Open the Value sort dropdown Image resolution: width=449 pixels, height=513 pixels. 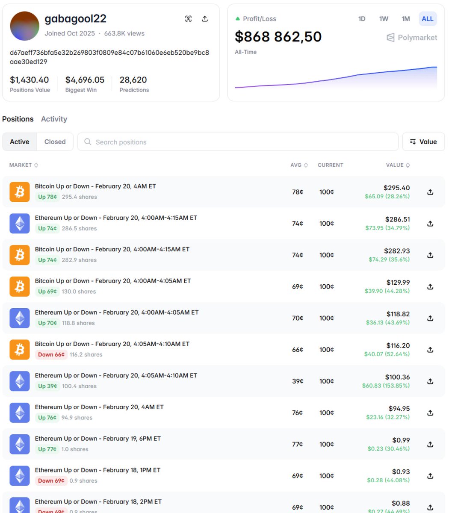pos(423,142)
